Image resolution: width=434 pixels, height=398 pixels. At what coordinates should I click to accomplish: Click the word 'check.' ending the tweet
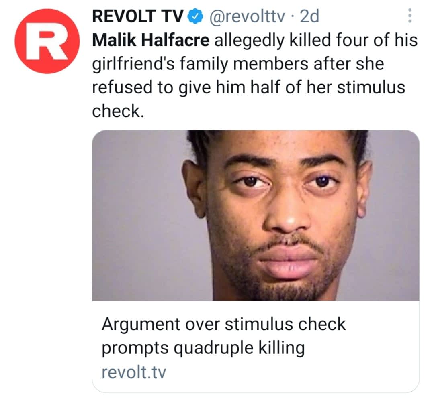pos(118,111)
